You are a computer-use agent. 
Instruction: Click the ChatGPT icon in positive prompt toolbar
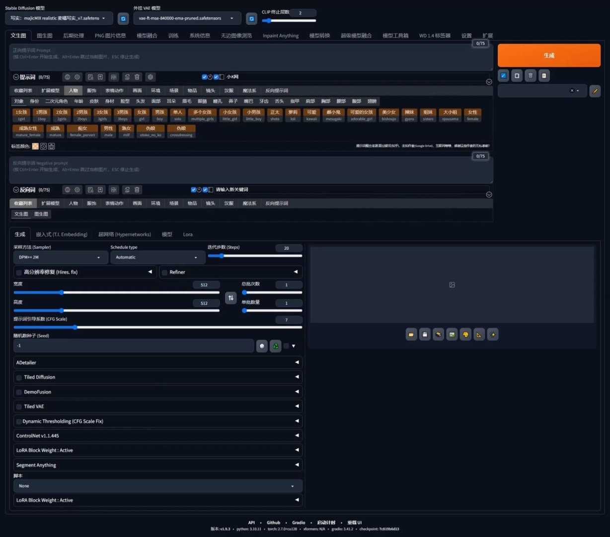151,77
